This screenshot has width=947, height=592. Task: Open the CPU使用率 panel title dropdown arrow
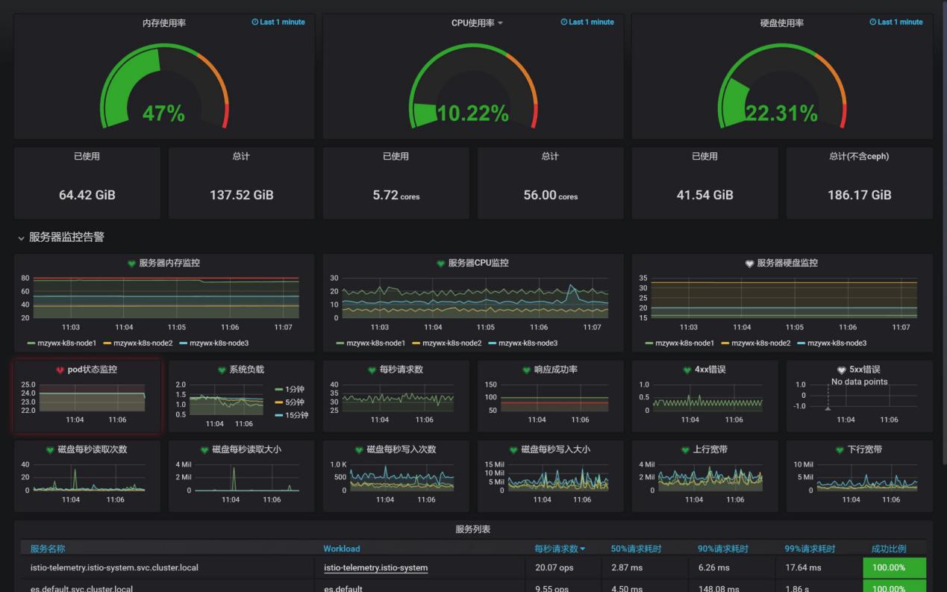click(x=500, y=23)
